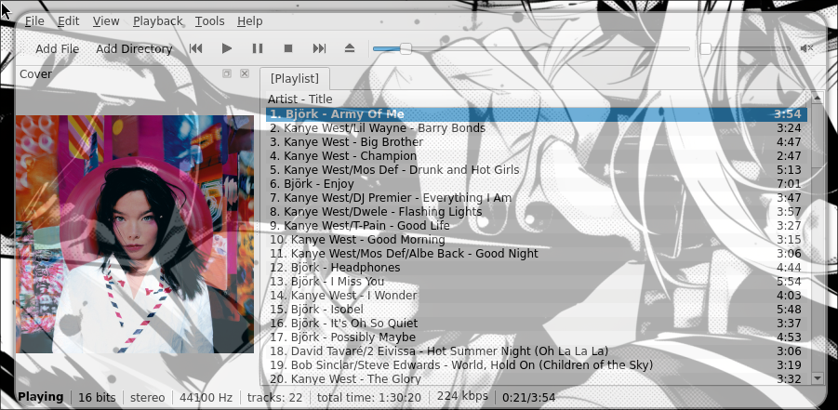Click the Artist - Title column header
838x410 pixels.
pos(539,99)
